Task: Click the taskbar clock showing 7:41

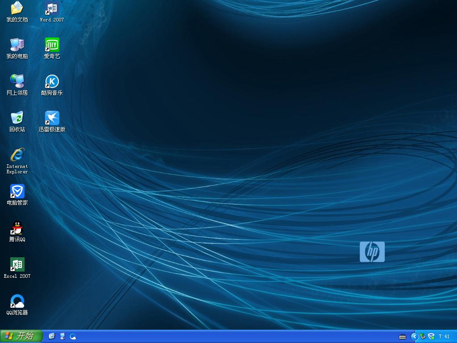Action: pyautogui.click(x=444, y=336)
